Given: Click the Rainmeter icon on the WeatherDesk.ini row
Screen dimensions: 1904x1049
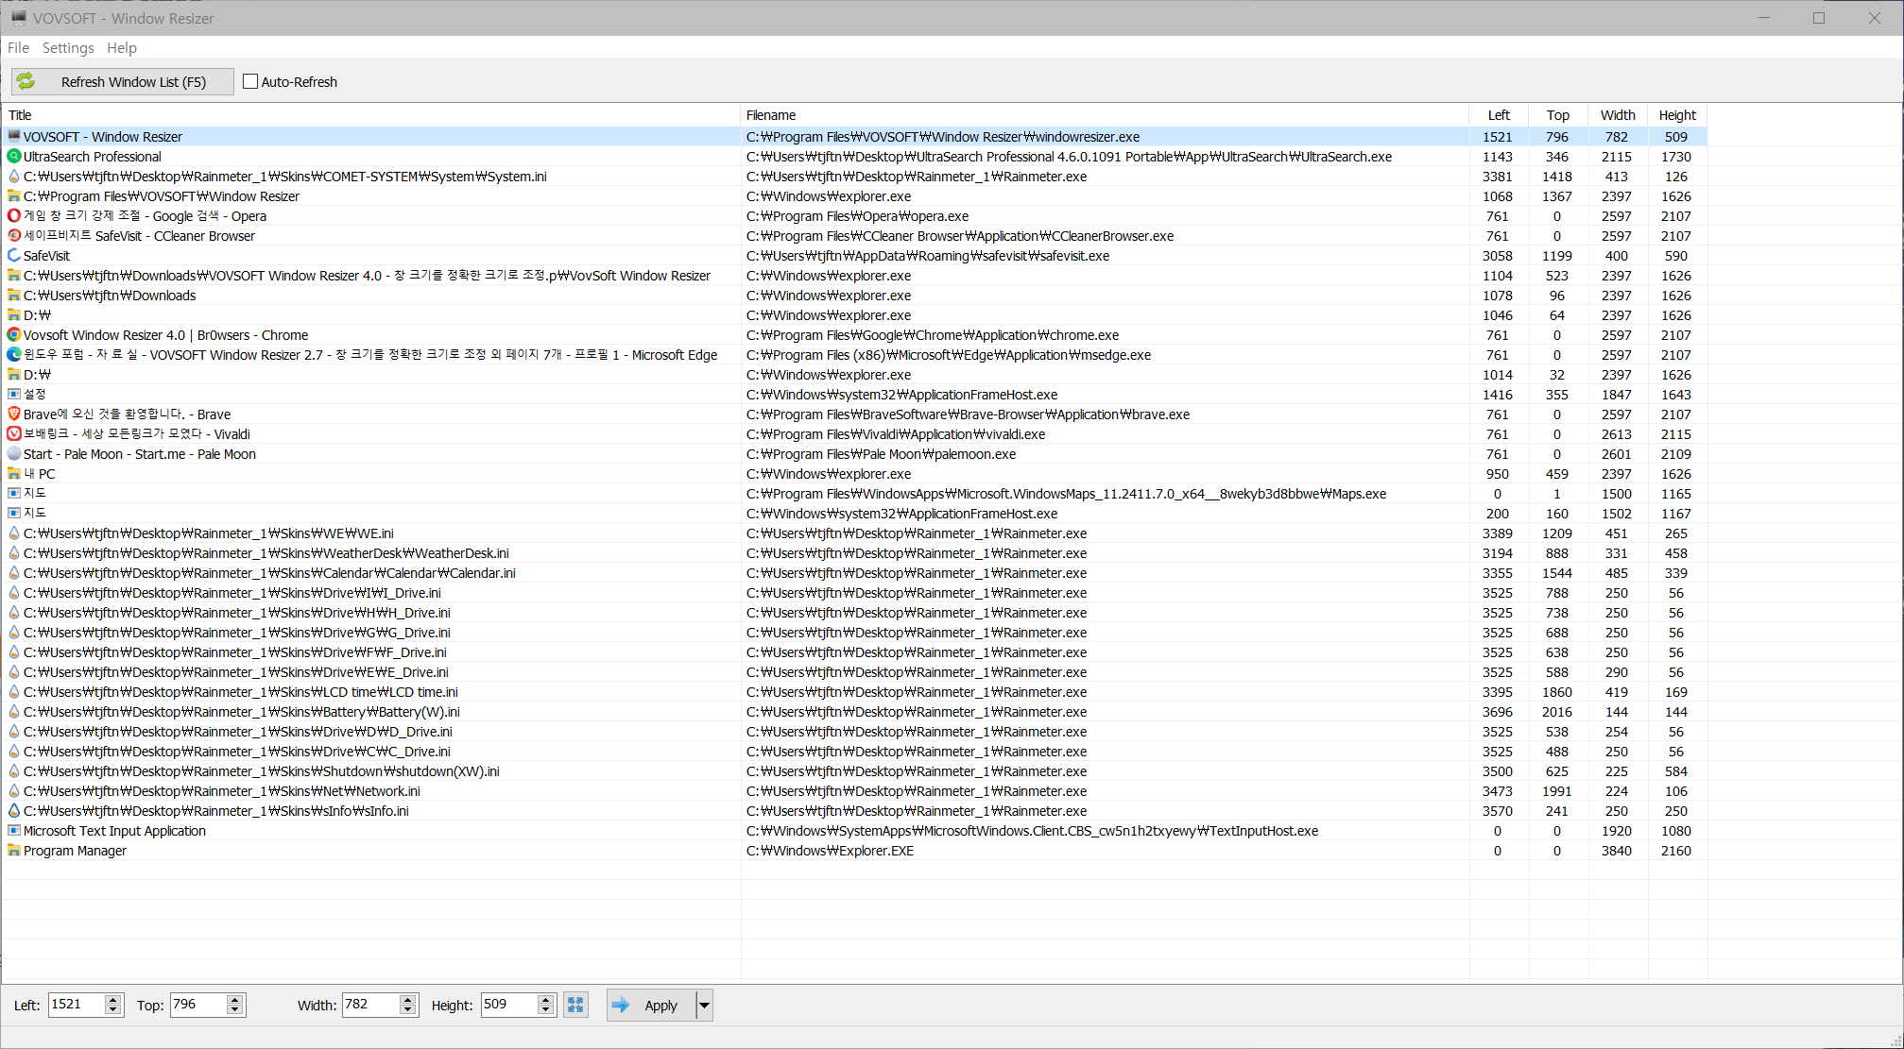Looking at the screenshot, I should (14, 552).
